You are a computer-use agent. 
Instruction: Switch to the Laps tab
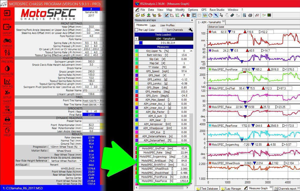[153, 25]
